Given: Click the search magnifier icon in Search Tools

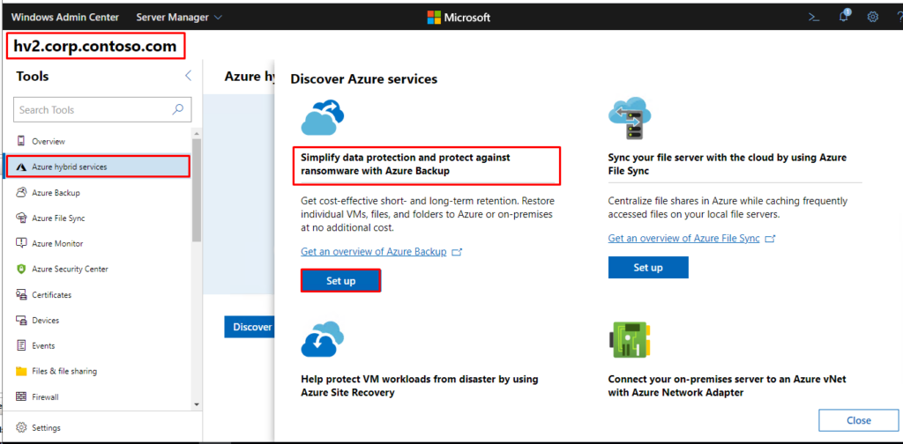Looking at the screenshot, I should tap(178, 109).
